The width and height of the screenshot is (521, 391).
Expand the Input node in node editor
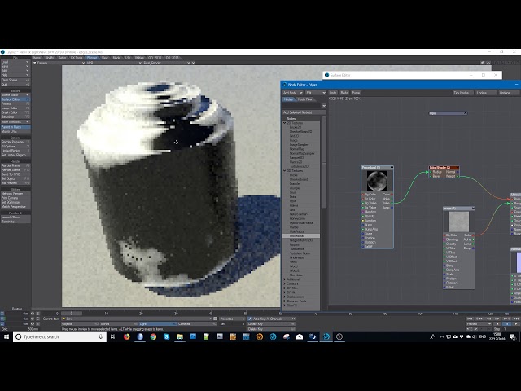pos(465,113)
